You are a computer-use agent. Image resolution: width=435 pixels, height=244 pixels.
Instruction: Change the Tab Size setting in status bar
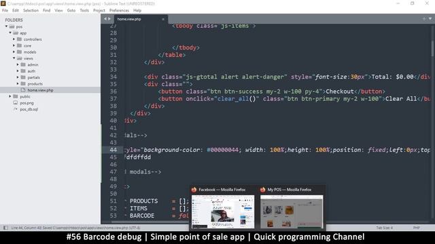tap(385, 228)
